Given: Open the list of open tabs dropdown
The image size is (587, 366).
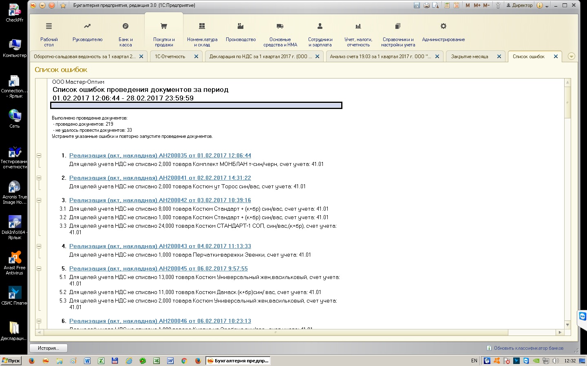Looking at the screenshot, I should [x=572, y=57].
